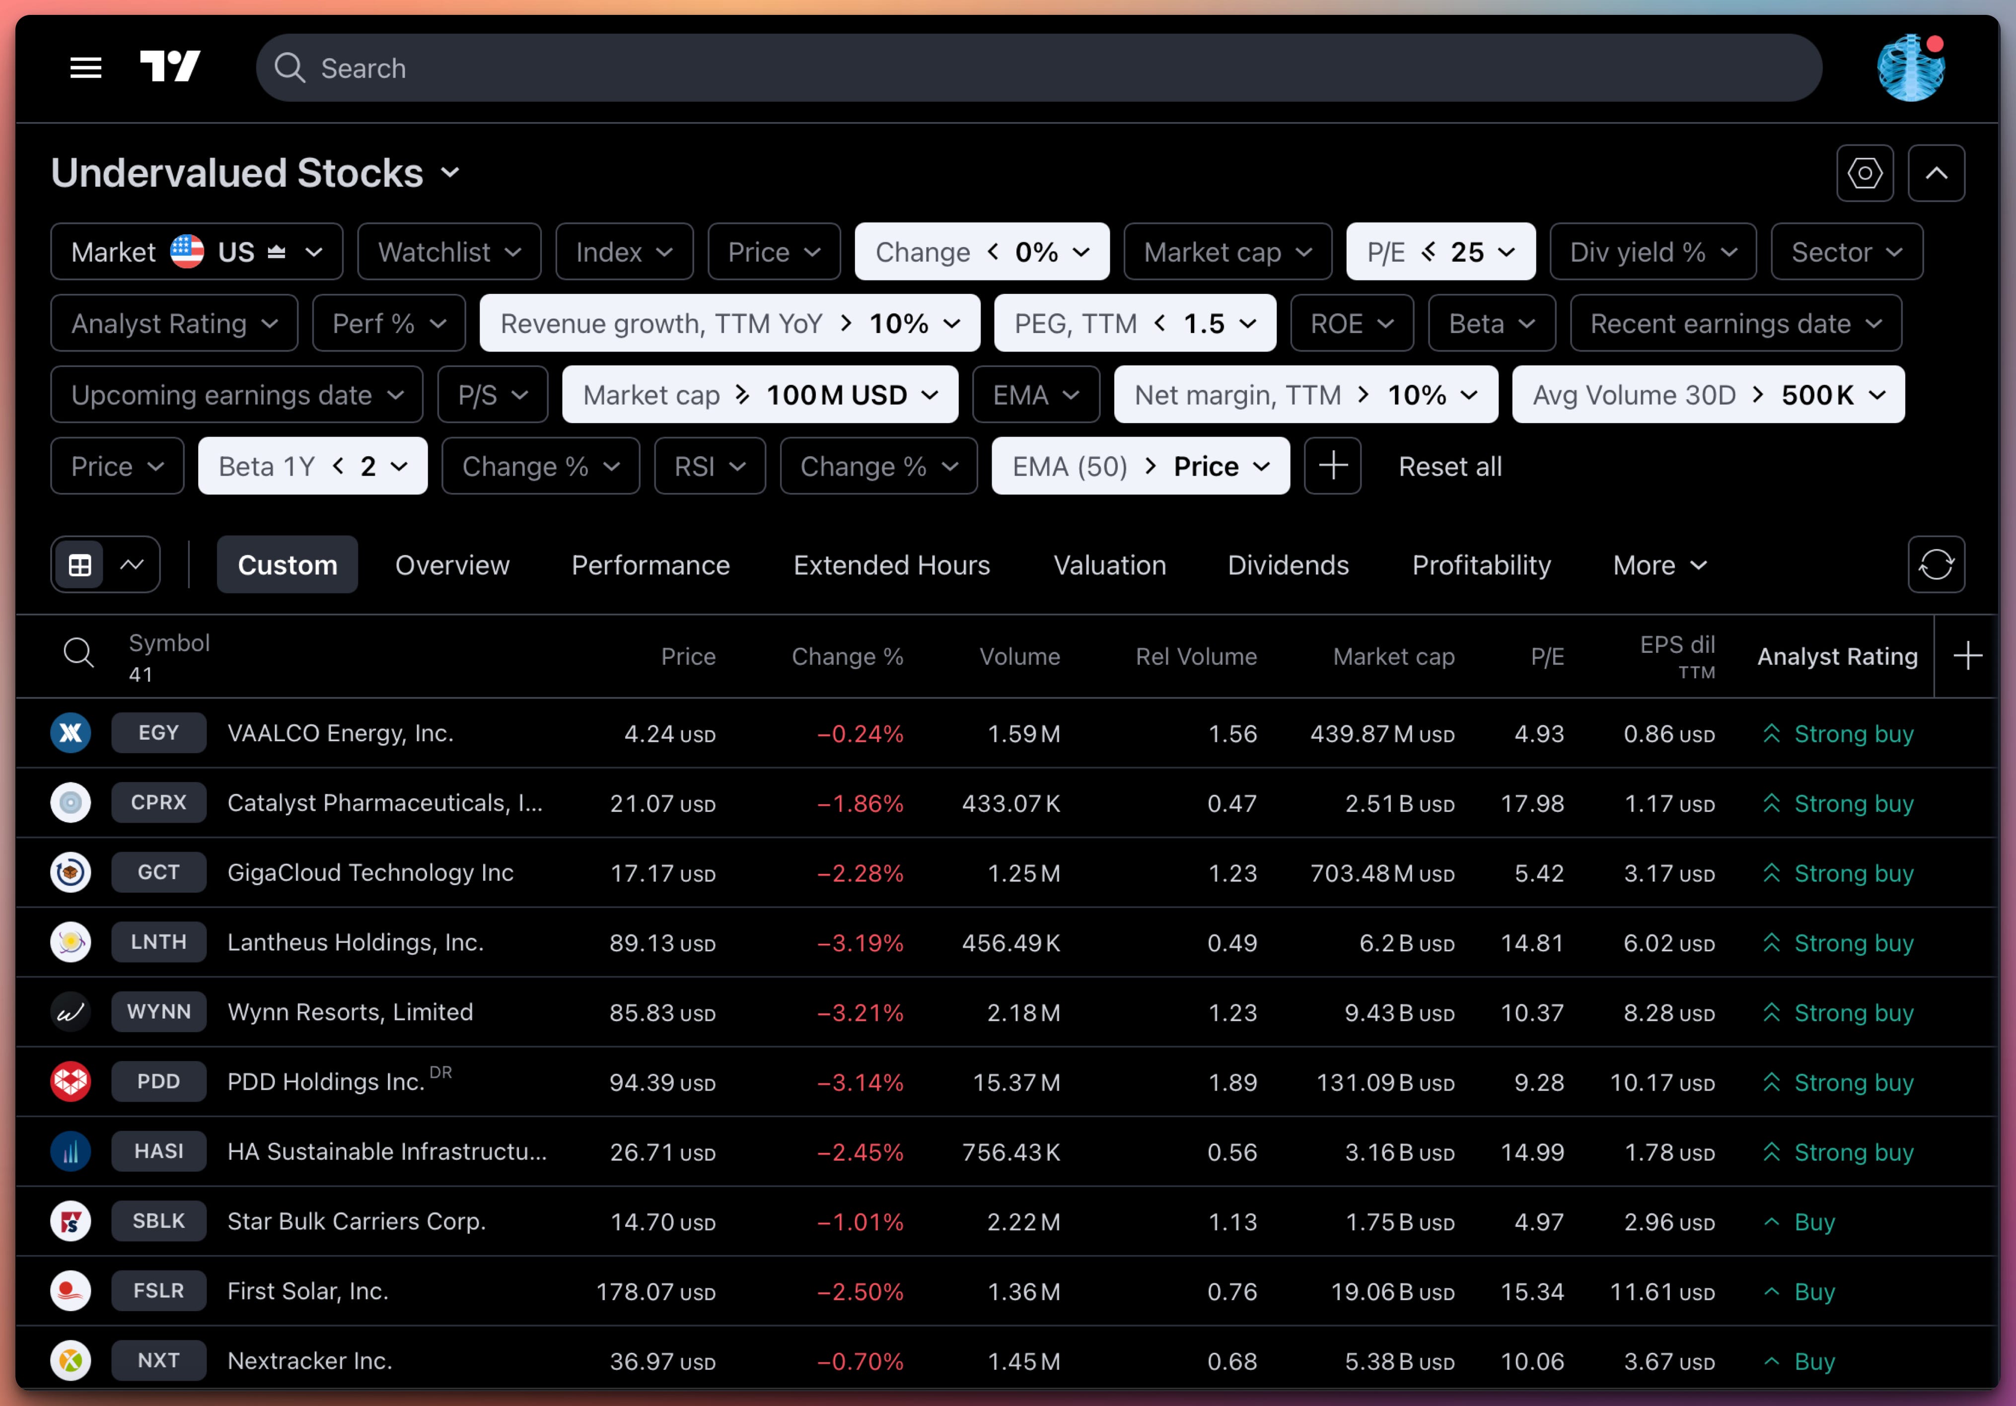Click the Catalyst Pharmaceuticals logo icon
The image size is (2016, 1406).
[x=70, y=802]
